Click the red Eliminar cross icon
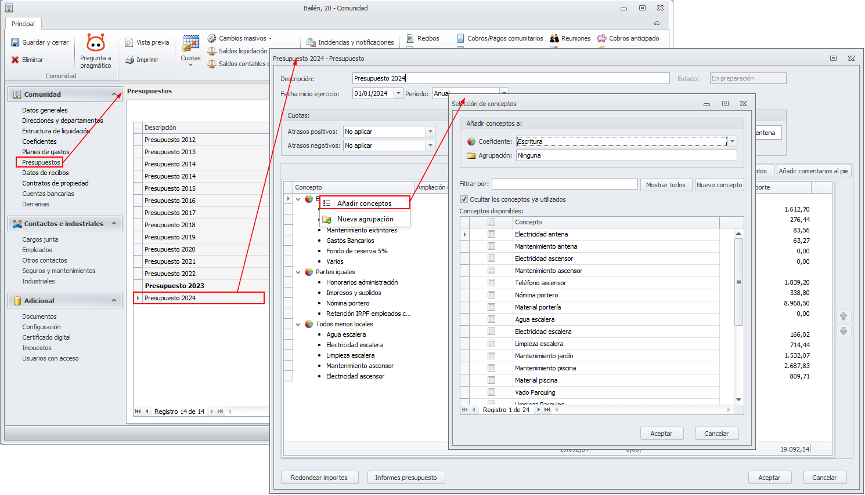Screen dimensions: 865x495 click(x=15, y=60)
